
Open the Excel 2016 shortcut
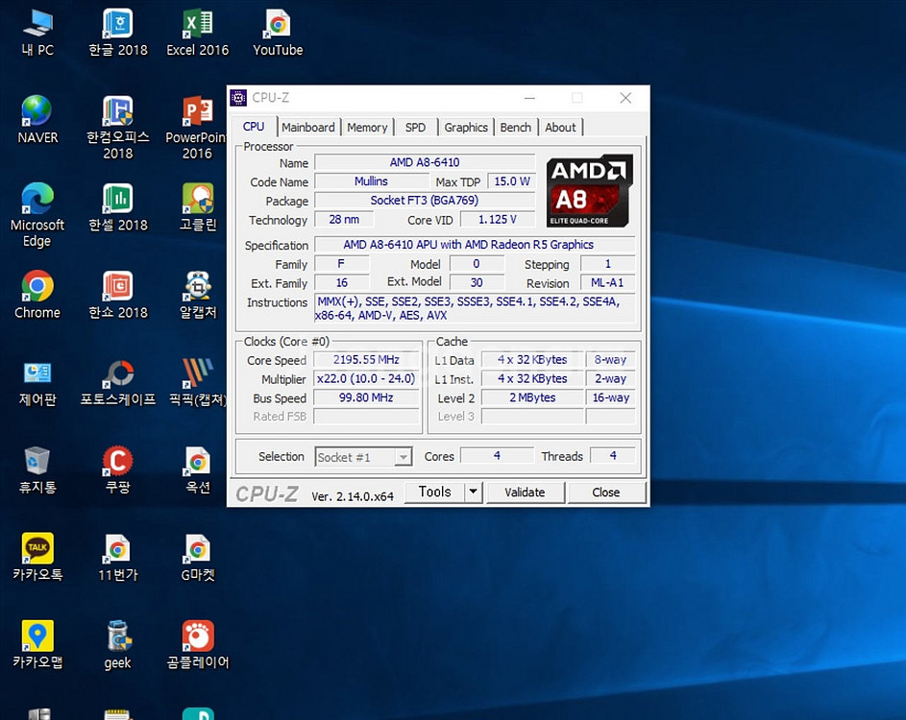click(198, 33)
